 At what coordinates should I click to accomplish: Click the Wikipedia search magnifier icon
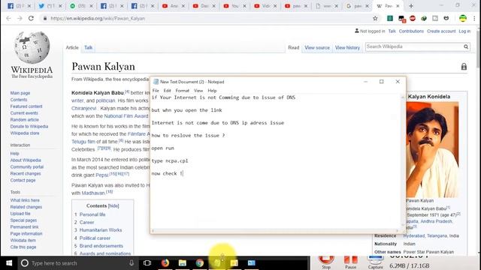(466, 46)
